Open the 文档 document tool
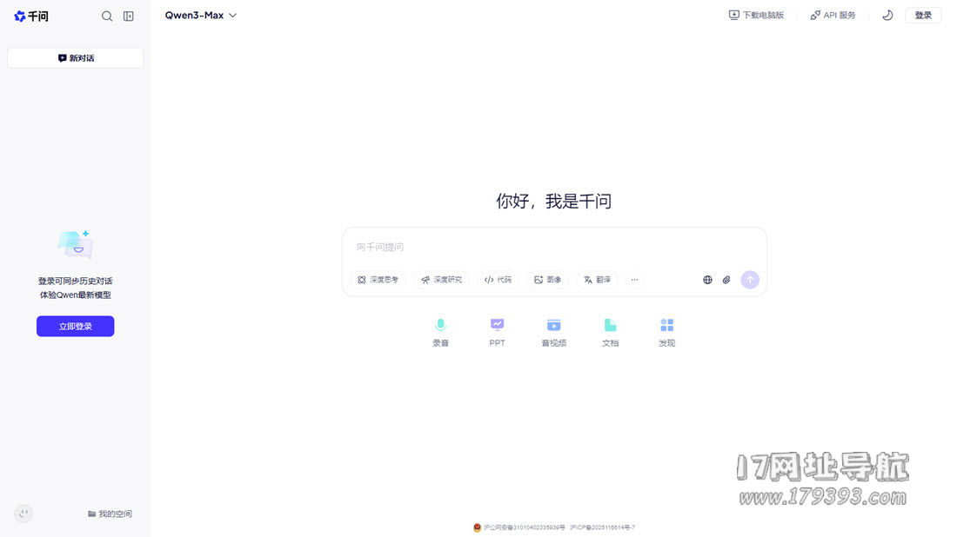 [x=610, y=331]
